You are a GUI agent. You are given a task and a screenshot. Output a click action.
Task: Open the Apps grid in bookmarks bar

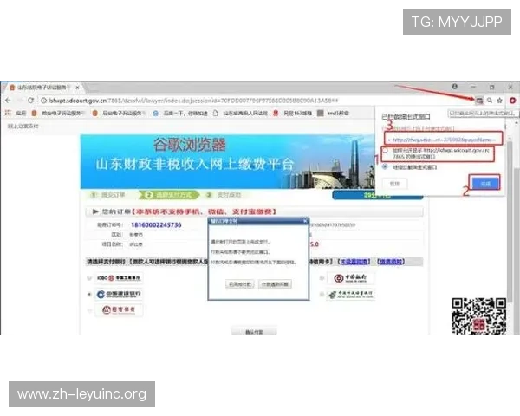pyautogui.click(x=16, y=114)
